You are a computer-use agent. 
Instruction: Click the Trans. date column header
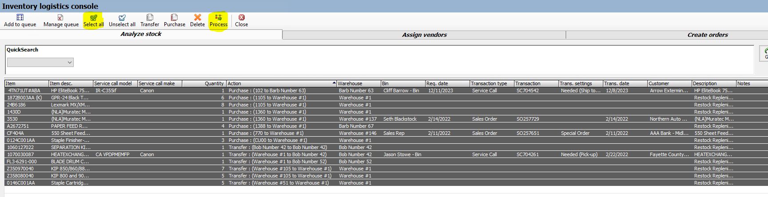tap(625, 83)
